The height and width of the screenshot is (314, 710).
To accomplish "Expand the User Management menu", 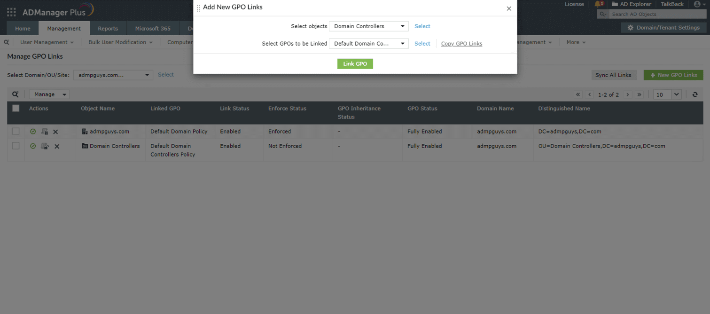I will [x=47, y=42].
